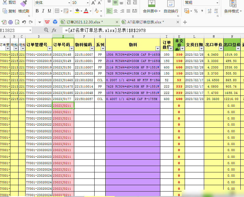
Task: Open 物料编码 filter dropdown
Action: point(92,49)
